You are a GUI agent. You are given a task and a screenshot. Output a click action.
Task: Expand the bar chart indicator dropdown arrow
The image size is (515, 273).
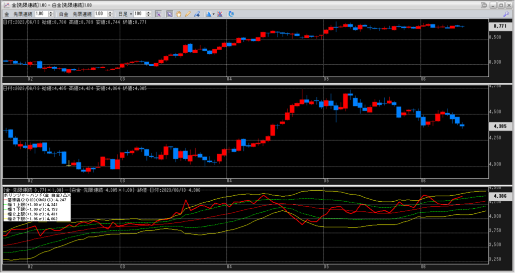pos(214,14)
